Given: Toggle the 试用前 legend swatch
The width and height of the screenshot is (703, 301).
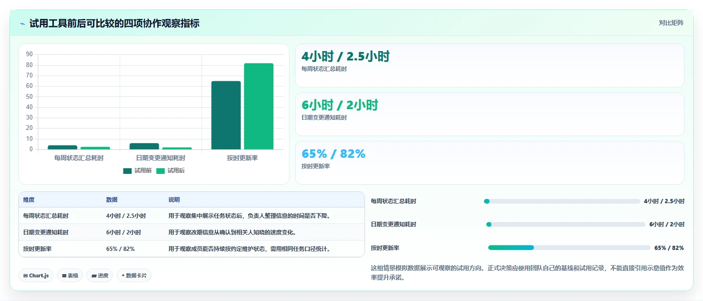Looking at the screenshot, I should click(x=127, y=171).
